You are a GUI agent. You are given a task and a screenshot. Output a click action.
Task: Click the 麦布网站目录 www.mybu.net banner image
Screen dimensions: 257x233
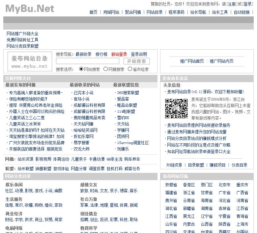coord(30,61)
